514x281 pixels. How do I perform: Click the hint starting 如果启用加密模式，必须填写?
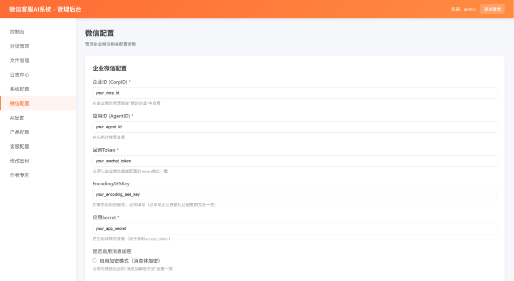click(155, 205)
